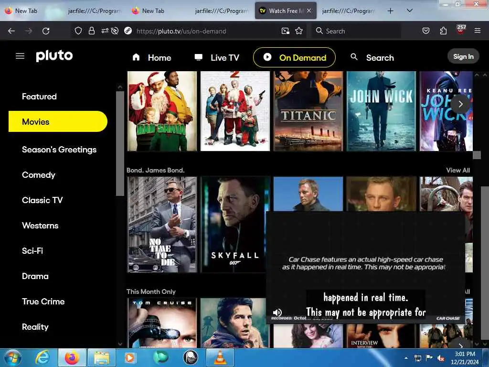Click the page vertical scrollbar thumb
Image resolution: width=489 pixels, height=367 pixels.
[484, 262]
